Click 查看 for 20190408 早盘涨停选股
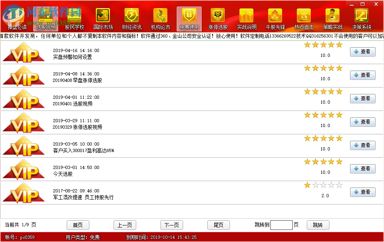Screen dimensions: 384x242 point(362,75)
